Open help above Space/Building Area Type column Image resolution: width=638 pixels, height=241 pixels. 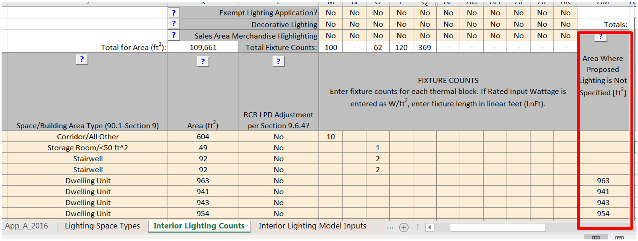tap(82, 60)
